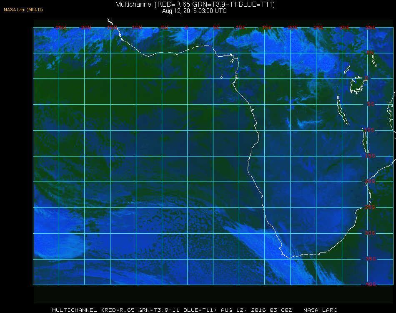
Task: Select the 15W longitude label
Action: click(112, 28)
